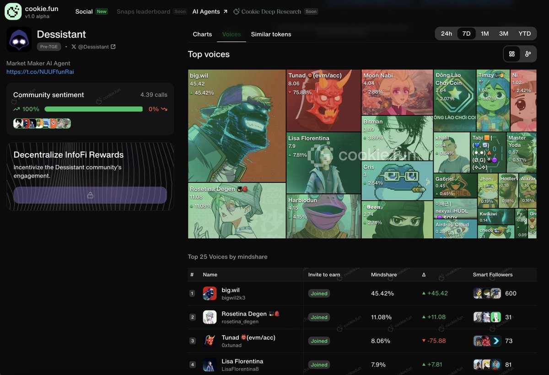Click the Mindshare column header
The height and width of the screenshot is (375, 549).
point(384,275)
